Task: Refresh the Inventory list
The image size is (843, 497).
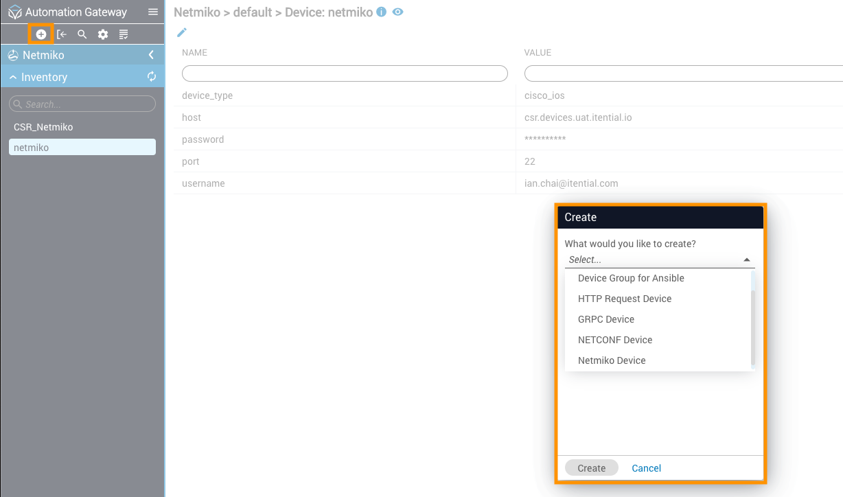Action: 152,77
